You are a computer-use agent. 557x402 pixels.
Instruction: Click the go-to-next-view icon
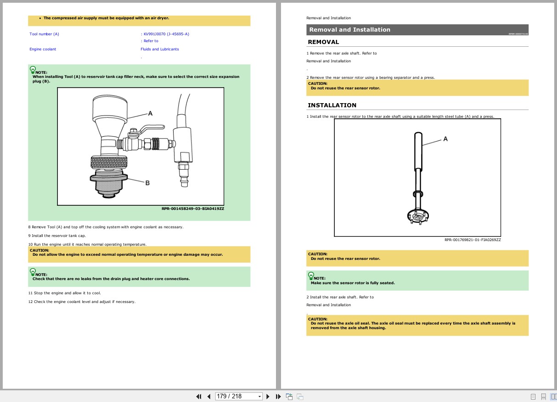300,396
